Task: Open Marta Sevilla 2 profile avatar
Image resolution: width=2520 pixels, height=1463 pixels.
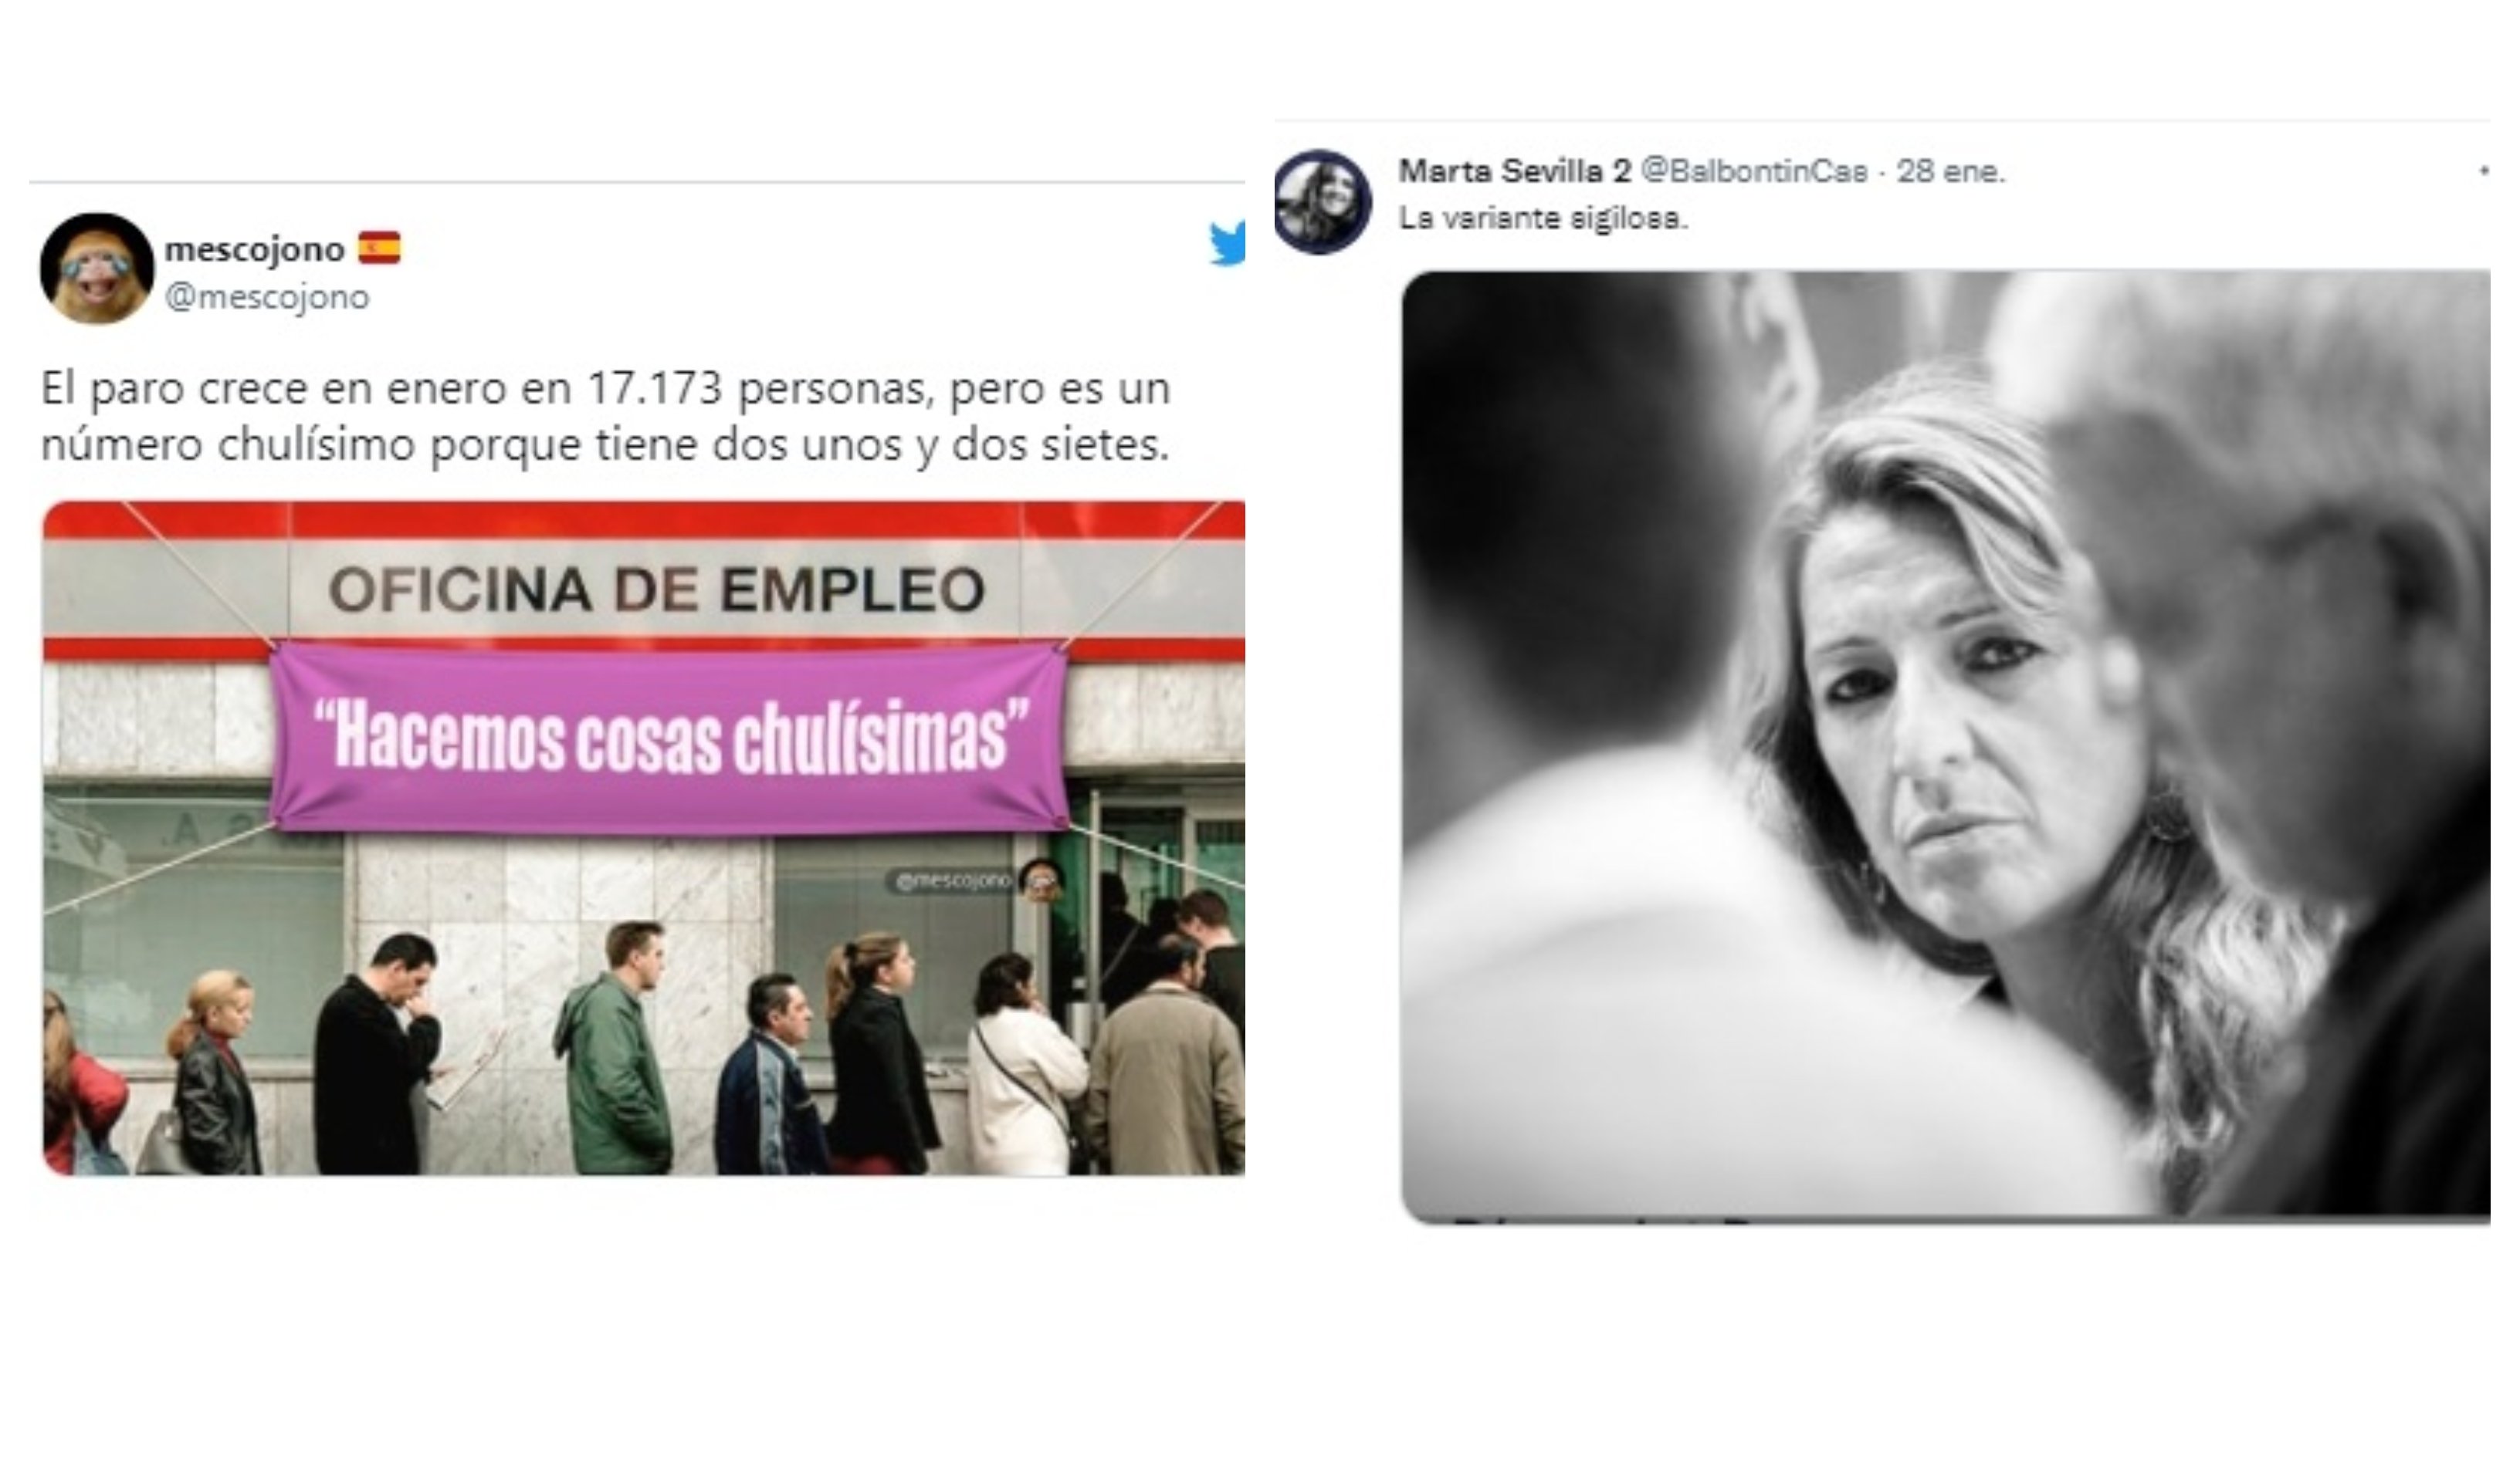Action: pyautogui.click(x=1323, y=201)
